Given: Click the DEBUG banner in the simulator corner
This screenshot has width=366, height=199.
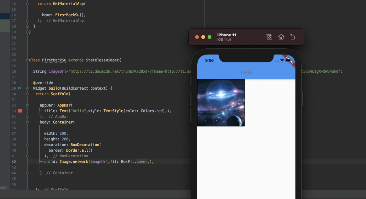Looking at the screenshot, I should click(x=290, y=60).
